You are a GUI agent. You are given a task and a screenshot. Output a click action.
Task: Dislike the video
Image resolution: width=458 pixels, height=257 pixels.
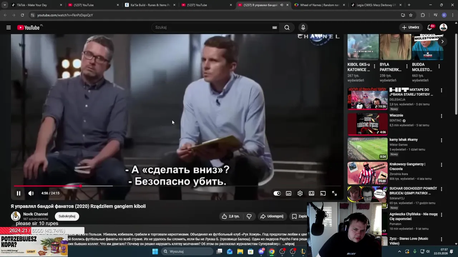point(249,216)
